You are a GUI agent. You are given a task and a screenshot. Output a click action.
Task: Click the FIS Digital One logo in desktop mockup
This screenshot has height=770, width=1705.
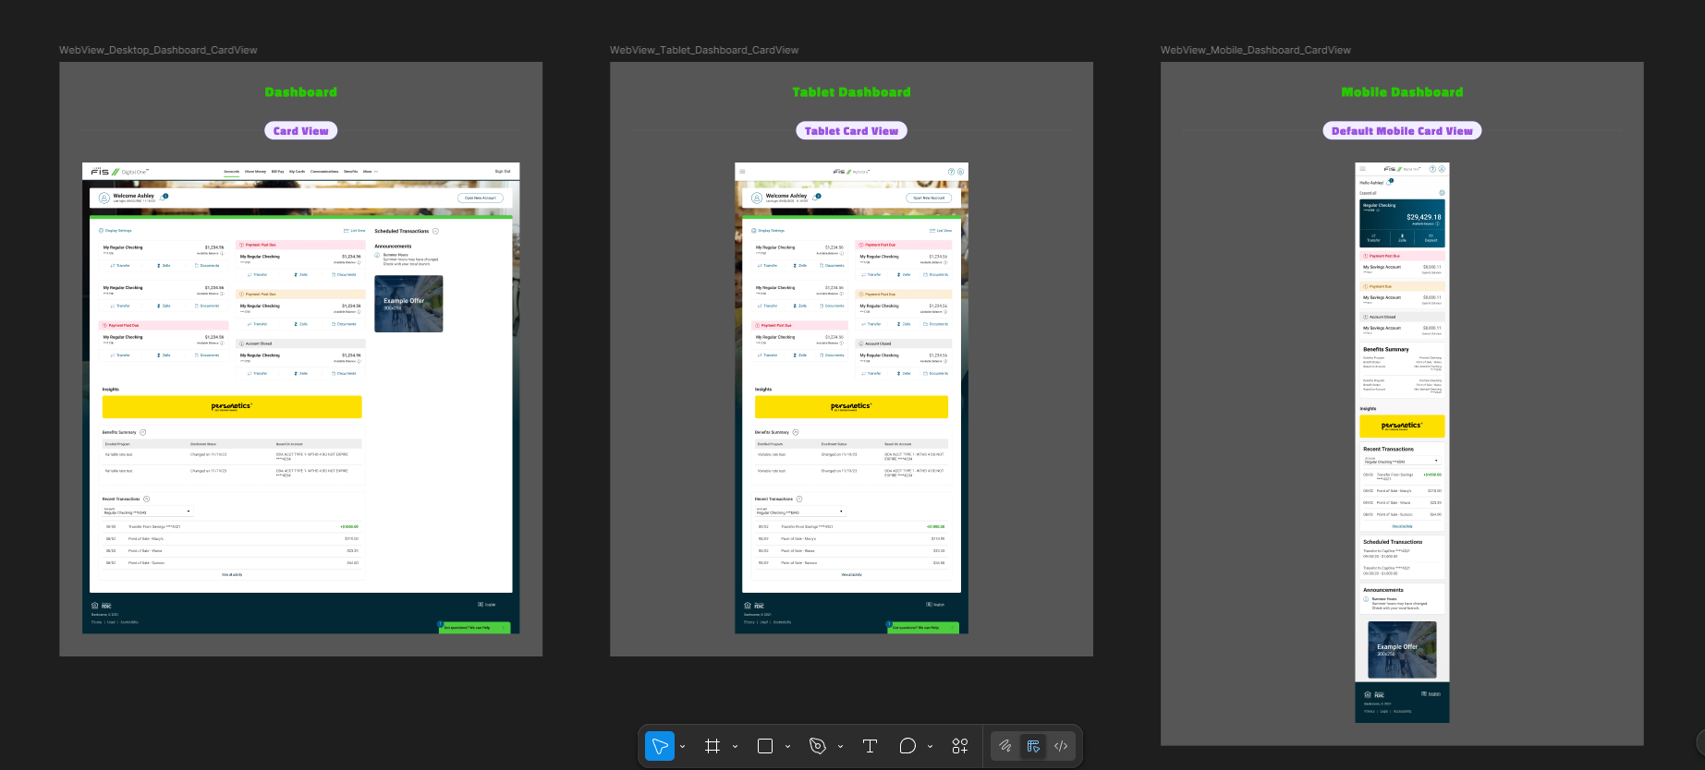[x=118, y=172]
